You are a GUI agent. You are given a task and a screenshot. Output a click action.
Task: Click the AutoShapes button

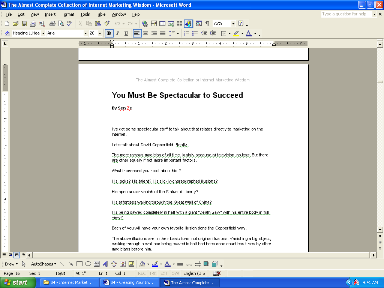(x=43, y=264)
